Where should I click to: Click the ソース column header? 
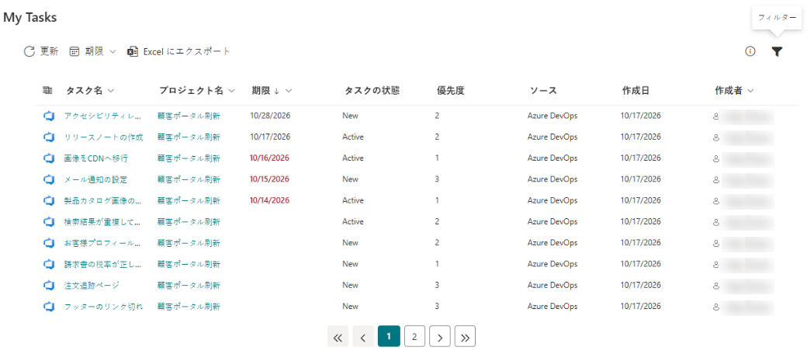click(543, 91)
